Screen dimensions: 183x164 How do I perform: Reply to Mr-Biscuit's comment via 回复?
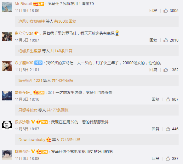click(153, 11)
